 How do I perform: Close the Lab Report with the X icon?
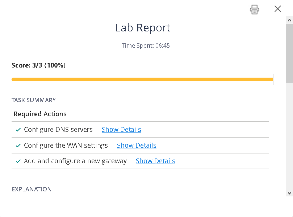tap(278, 9)
